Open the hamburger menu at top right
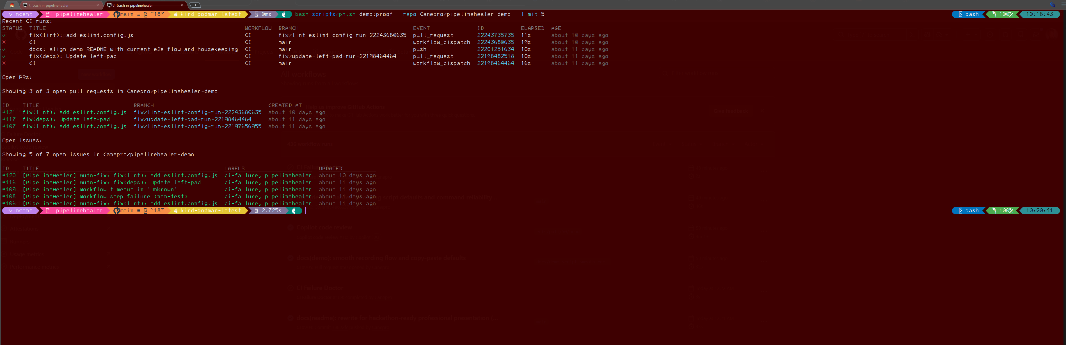 [1063, 5]
